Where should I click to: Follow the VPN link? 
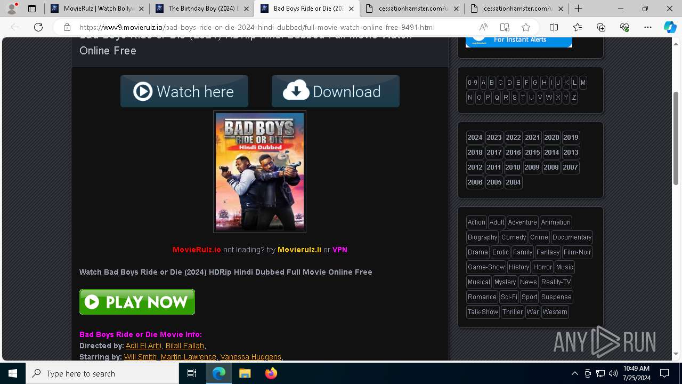[340, 250]
